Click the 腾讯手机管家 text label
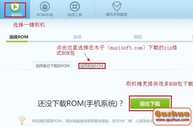This screenshot has width=193, height=127. (x=117, y=15)
